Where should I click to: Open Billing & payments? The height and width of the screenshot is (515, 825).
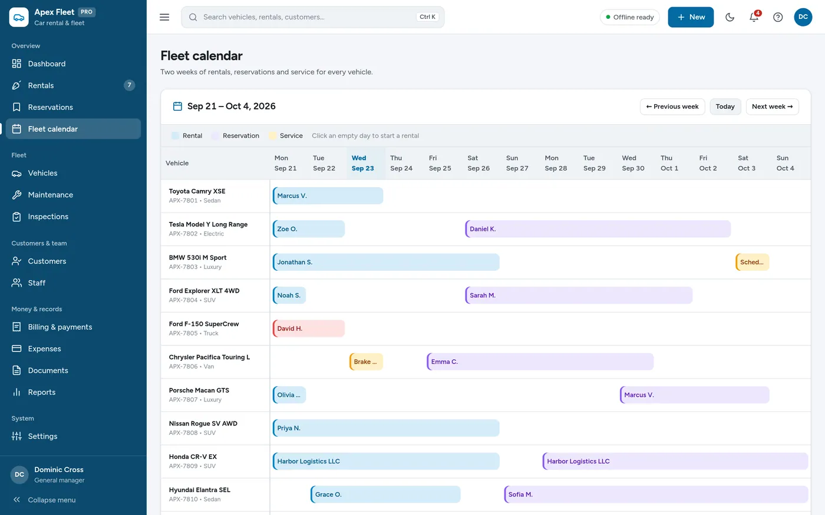point(73,327)
